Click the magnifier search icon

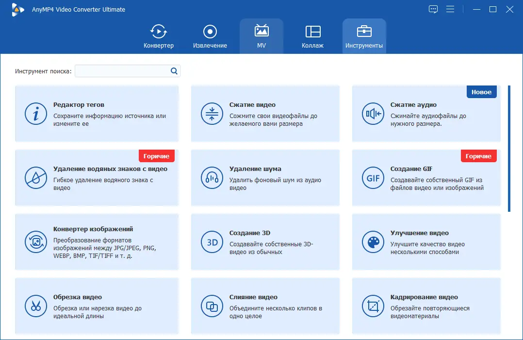click(x=174, y=71)
